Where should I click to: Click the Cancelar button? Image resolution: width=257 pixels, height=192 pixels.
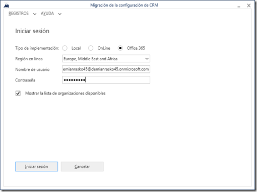click(x=82, y=166)
